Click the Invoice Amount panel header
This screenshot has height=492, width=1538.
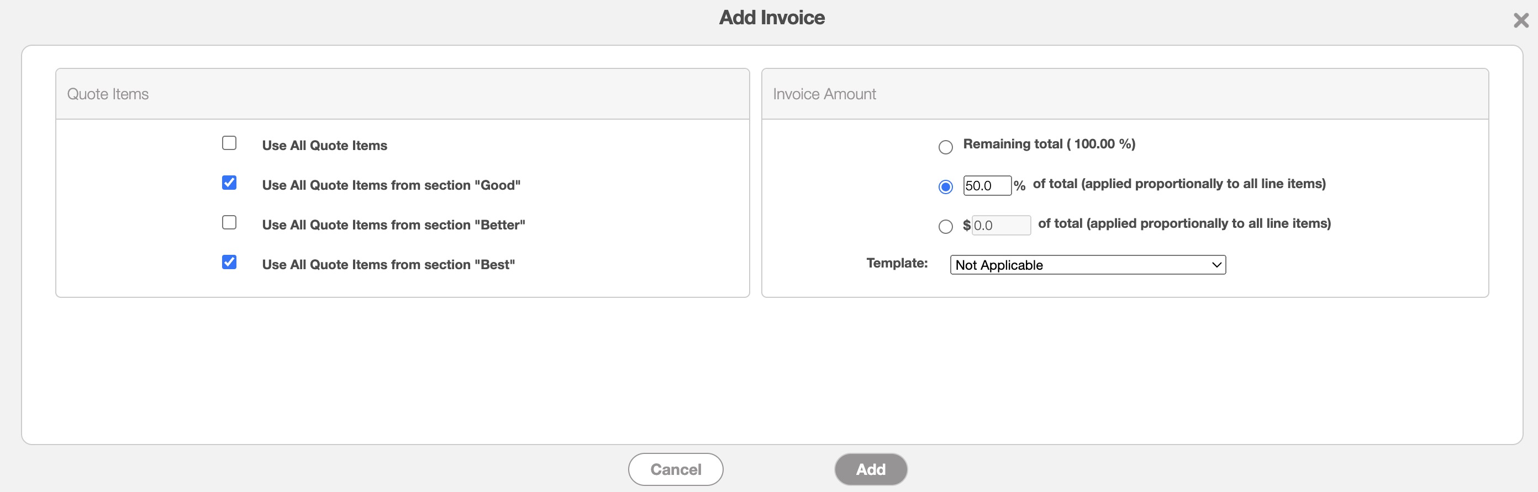pos(1124,94)
